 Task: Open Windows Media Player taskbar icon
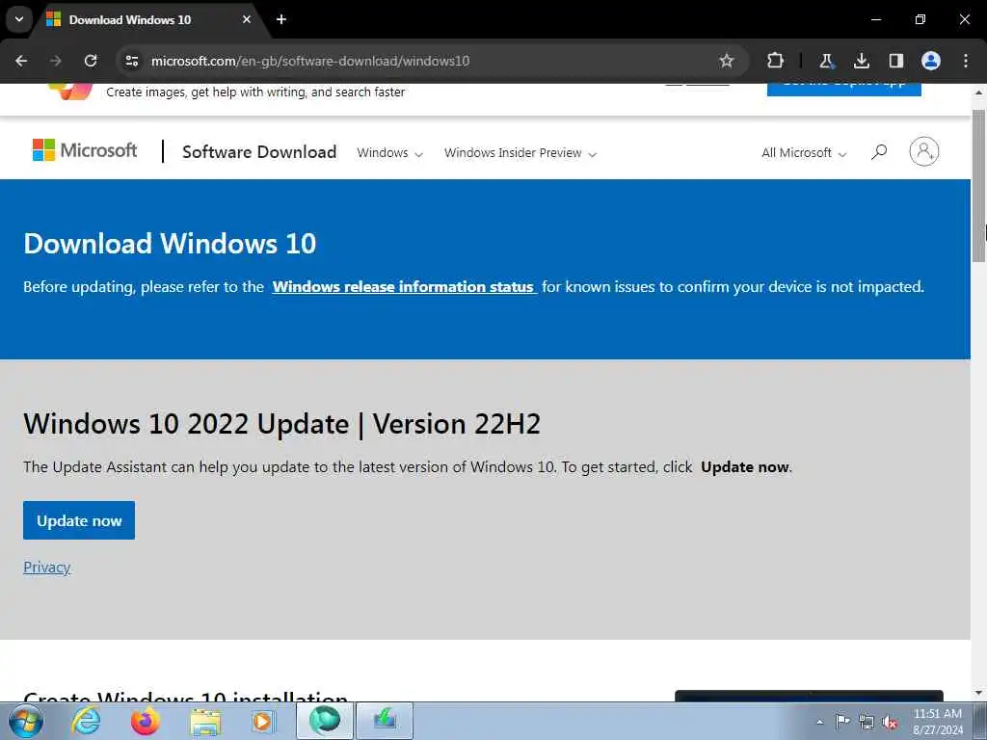(263, 721)
